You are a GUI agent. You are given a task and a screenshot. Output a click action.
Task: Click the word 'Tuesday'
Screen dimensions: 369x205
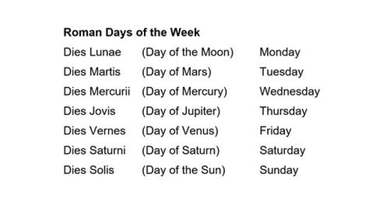point(281,72)
